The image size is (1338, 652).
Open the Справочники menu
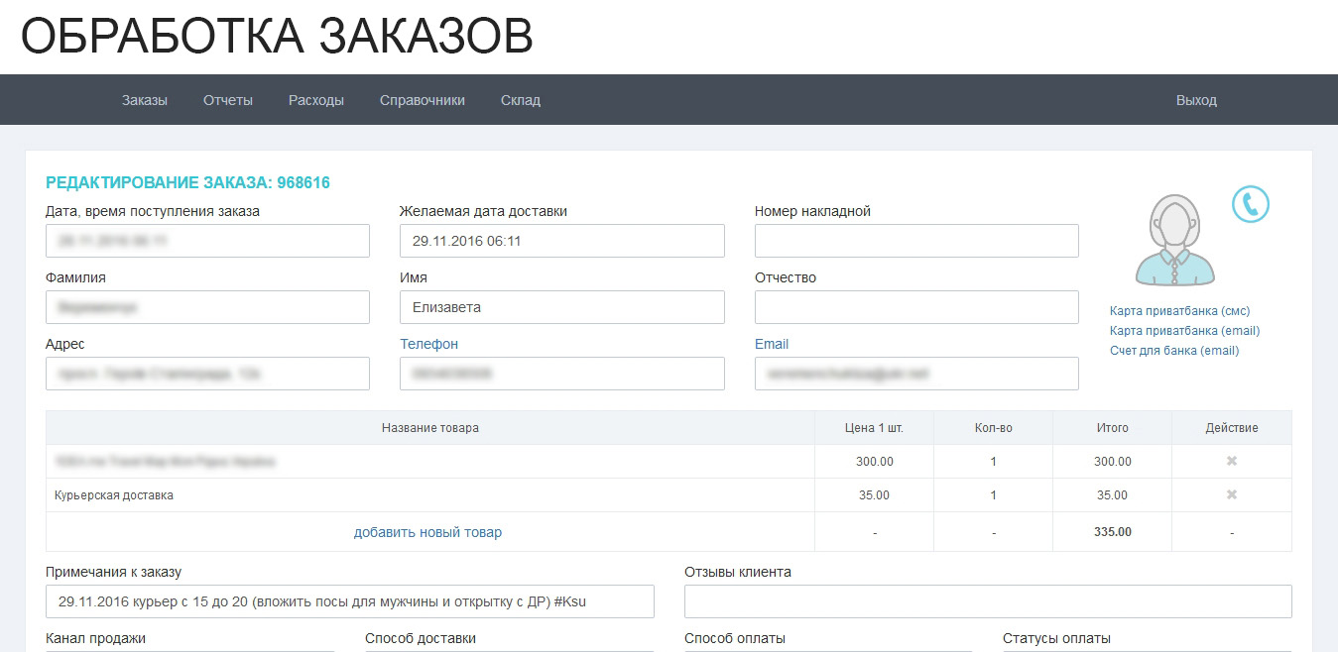click(423, 100)
